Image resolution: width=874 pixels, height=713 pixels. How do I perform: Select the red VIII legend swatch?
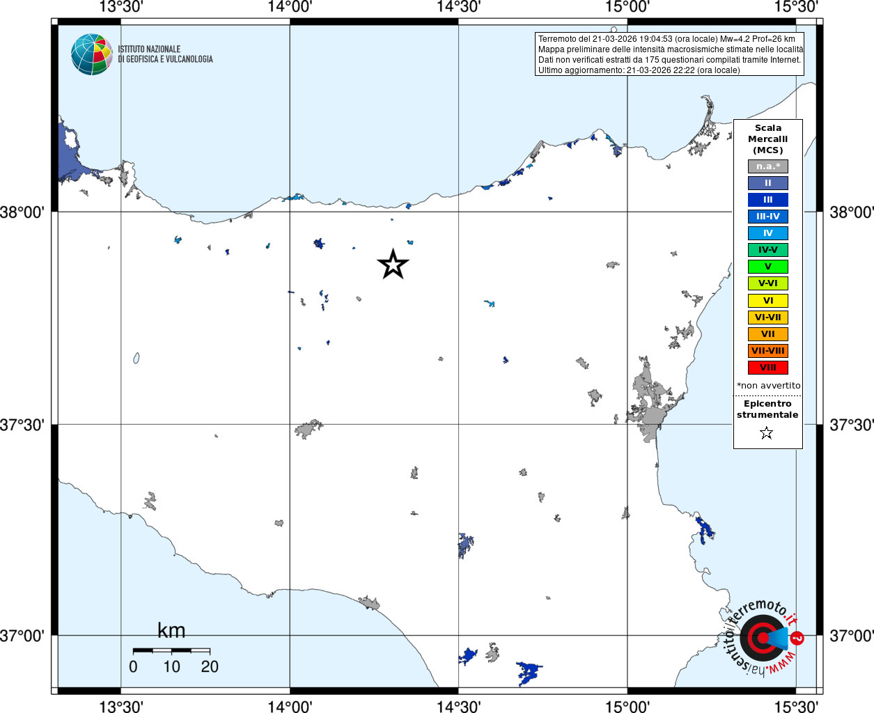tap(768, 368)
